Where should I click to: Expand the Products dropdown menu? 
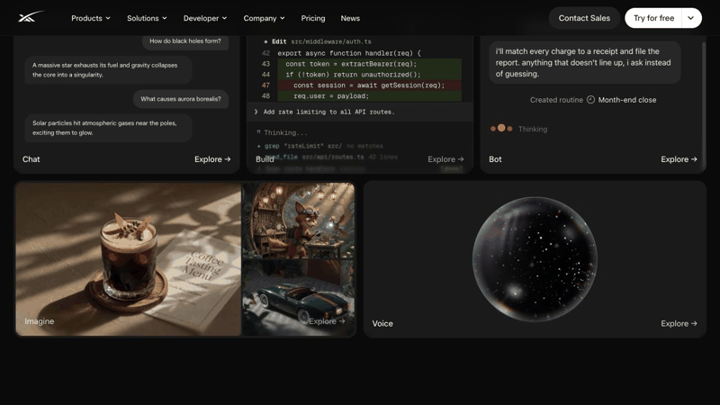pos(91,18)
